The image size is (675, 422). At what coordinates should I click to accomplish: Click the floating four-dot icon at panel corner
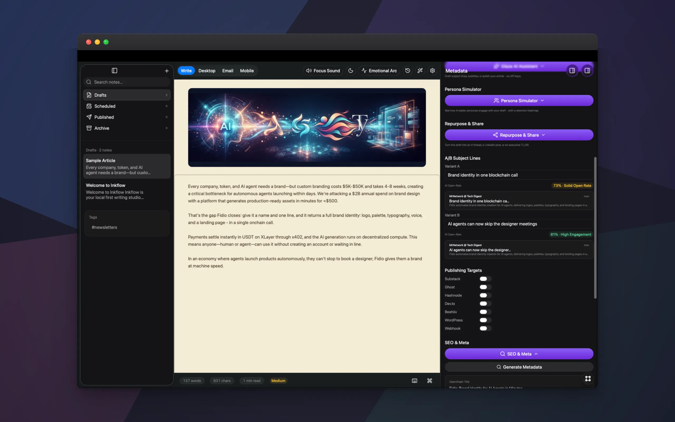pyautogui.click(x=588, y=378)
